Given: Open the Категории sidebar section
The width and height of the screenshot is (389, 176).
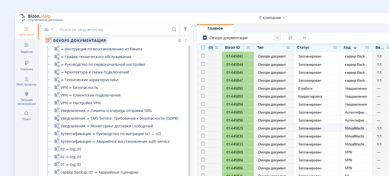Looking at the screenshot, I should pyautogui.click(x=26, y=32).
